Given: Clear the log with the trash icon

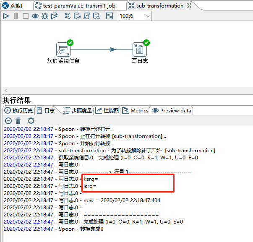Looking at the screenshot, I should point(18,121).
